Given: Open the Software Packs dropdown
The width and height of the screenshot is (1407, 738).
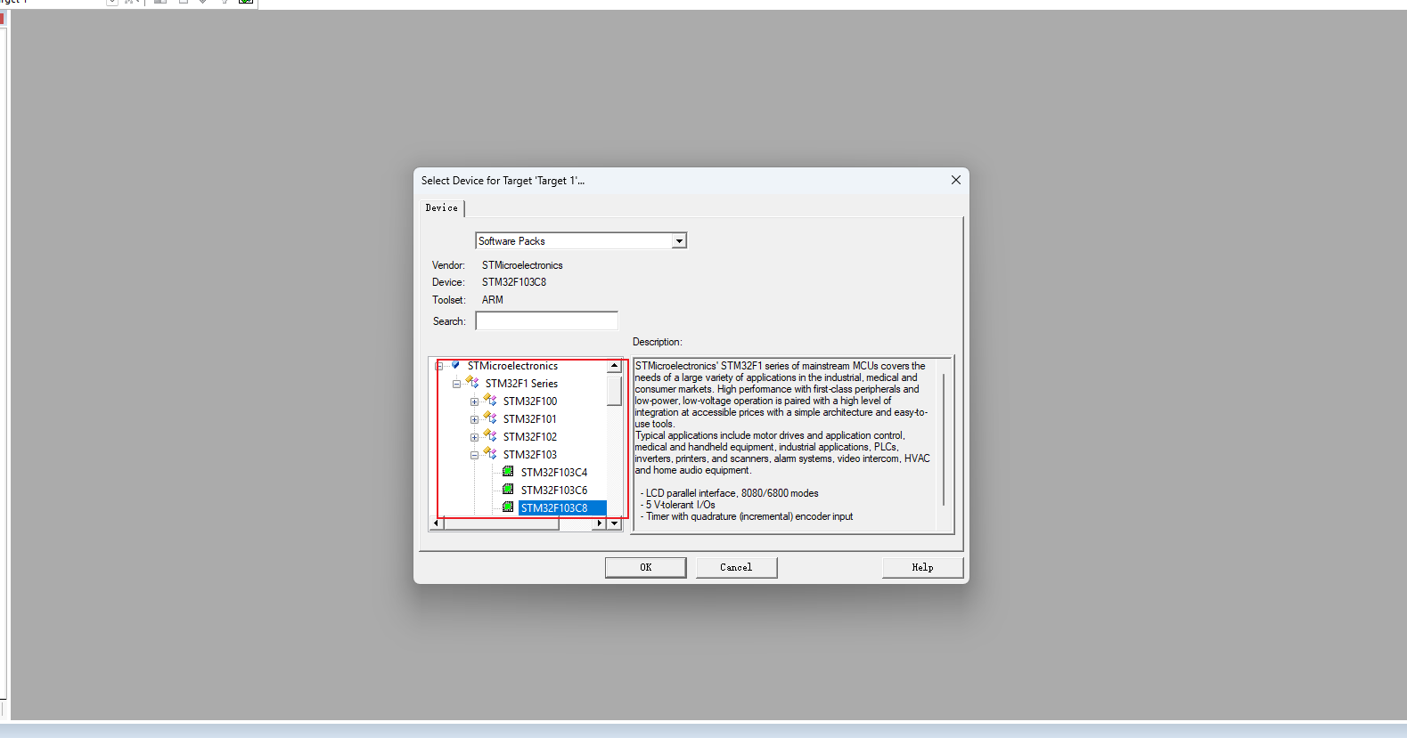Looking at the screenshot, I should (679, 241).
